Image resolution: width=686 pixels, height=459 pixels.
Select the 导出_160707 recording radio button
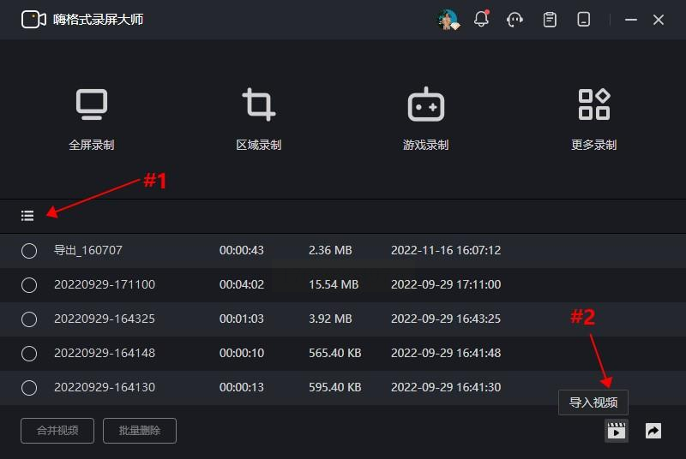point(29,251)
